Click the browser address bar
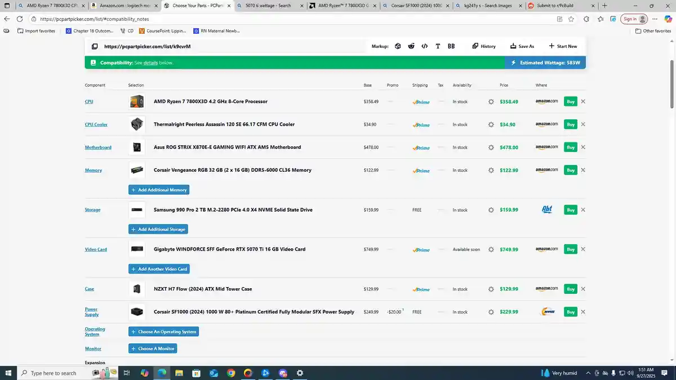676x380 pixels. coord(282,19)
